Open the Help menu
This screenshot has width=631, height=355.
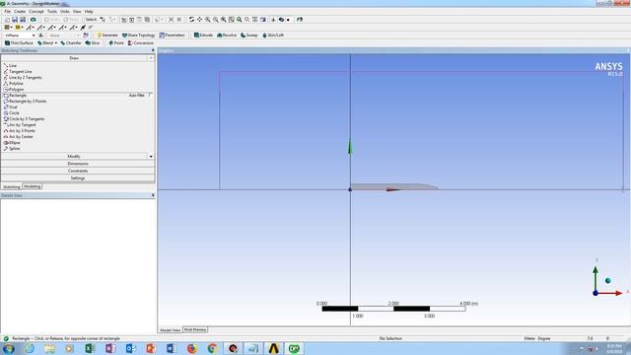tap(89, 11)
